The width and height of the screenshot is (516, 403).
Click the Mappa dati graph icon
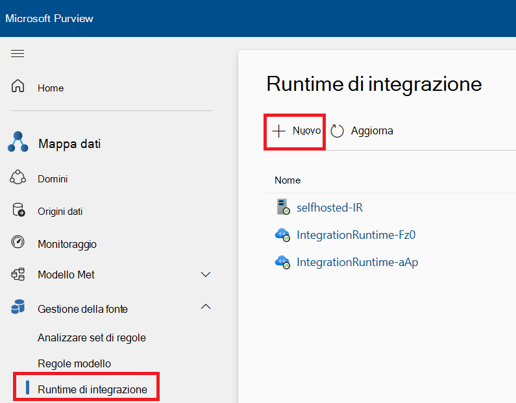(x=18, y=141)
